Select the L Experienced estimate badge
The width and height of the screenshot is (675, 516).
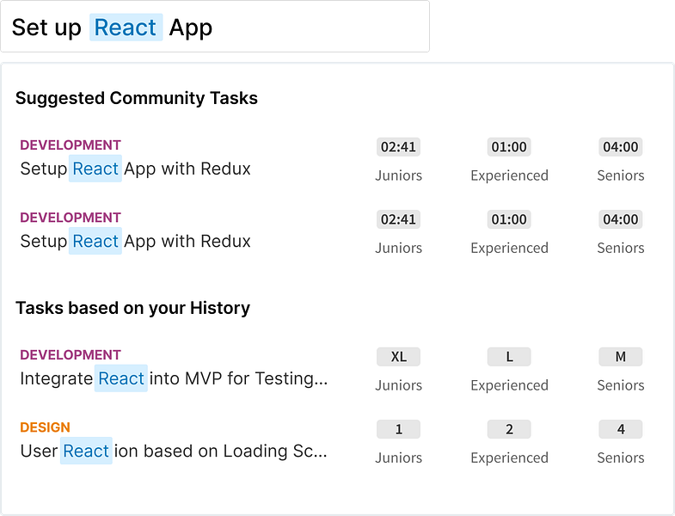coord(509,357)
